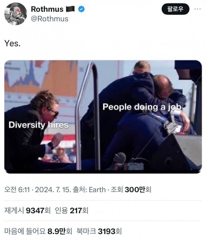Image resolution: width=206 pixels, height=240 pixels.
Task: Open the three-dot more options menu
Action: [198, 9]
